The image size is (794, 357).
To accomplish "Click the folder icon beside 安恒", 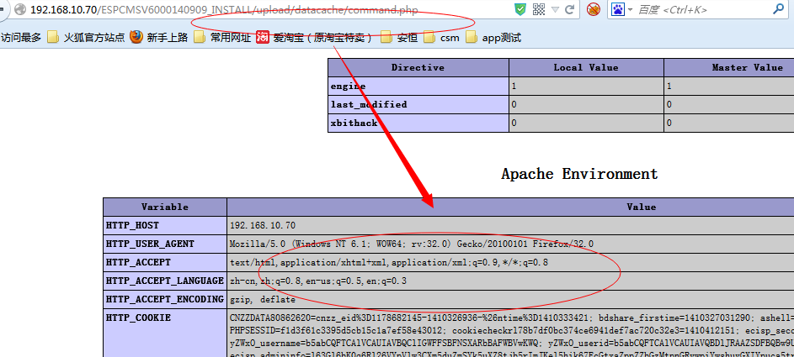I will (386, 37).
